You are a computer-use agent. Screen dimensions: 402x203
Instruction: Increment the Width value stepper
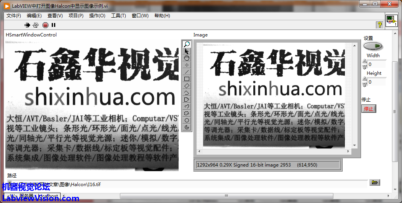click(364, 62)
